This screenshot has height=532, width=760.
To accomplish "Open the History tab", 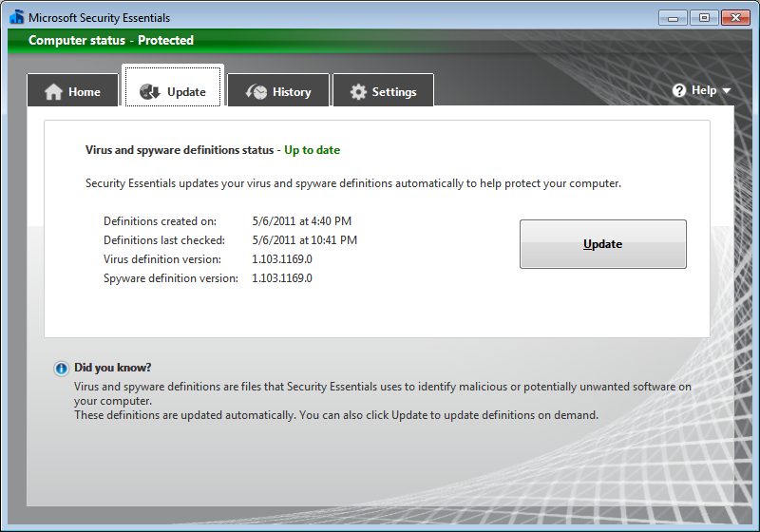I will (292, 92).
